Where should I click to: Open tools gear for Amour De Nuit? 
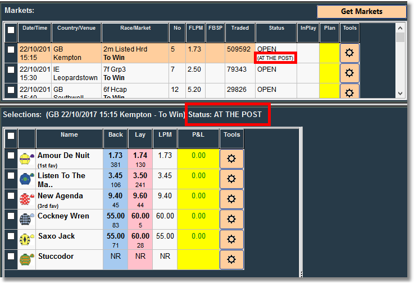[231, 159]
